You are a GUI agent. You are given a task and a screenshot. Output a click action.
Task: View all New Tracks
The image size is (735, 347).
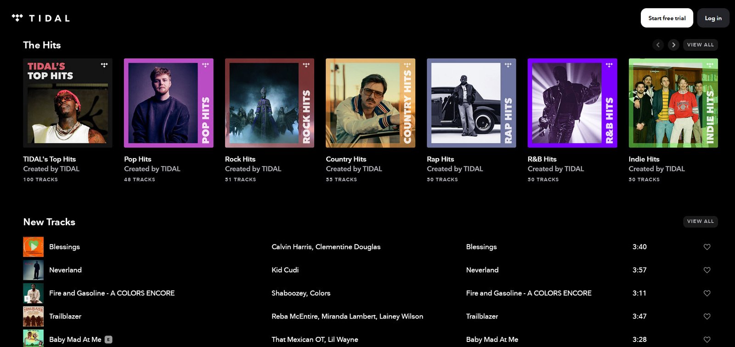[701, 222]
